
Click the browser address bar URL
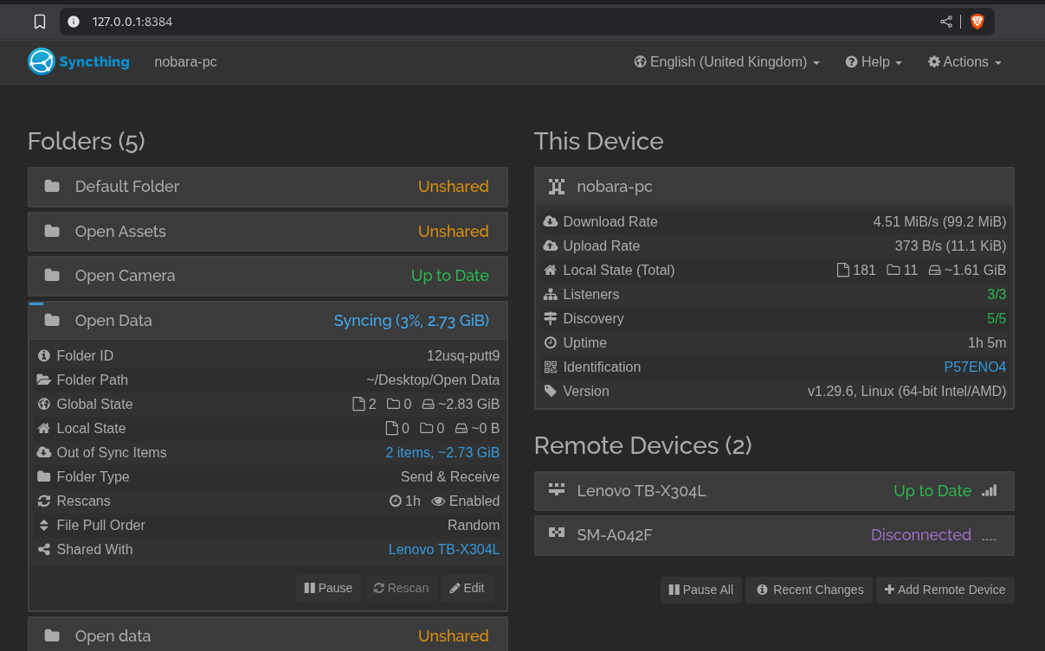pos(132,22)
